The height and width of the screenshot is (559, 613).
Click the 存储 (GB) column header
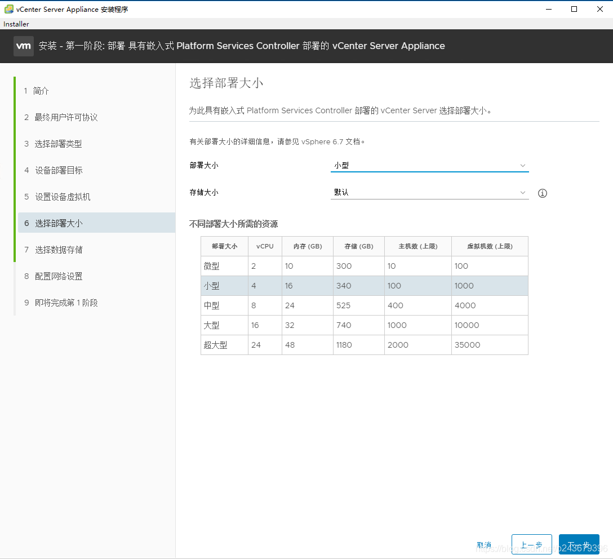(x=359, y=246)
